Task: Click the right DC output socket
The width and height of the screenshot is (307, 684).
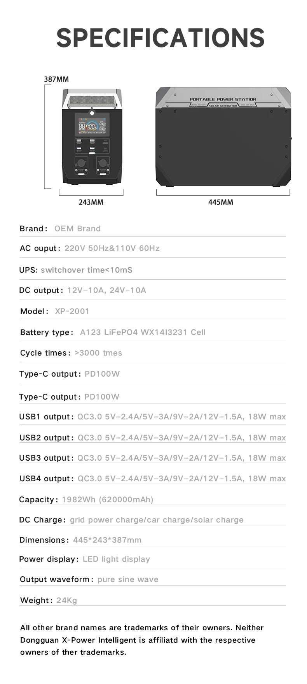Action: point(103,163)
